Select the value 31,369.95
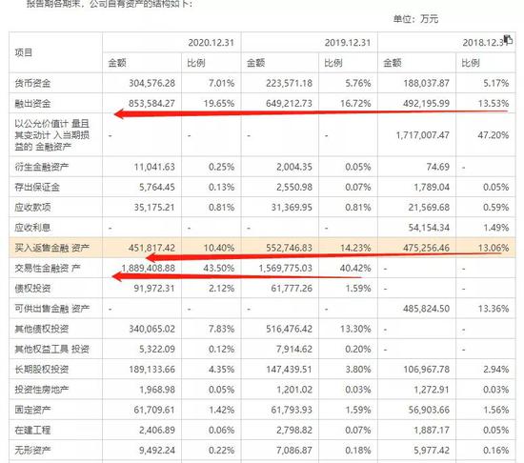524x463 pixels. [292, 208]
